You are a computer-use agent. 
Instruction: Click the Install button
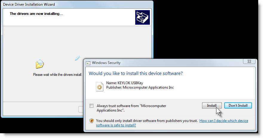click(x=212, y=106)
